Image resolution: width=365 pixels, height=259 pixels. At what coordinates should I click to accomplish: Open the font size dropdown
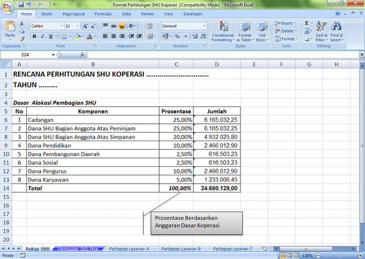(x=78, y=26)
